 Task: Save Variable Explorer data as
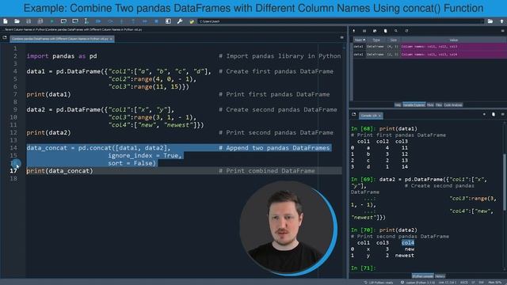pyautogui.click(x=375, y=31)
